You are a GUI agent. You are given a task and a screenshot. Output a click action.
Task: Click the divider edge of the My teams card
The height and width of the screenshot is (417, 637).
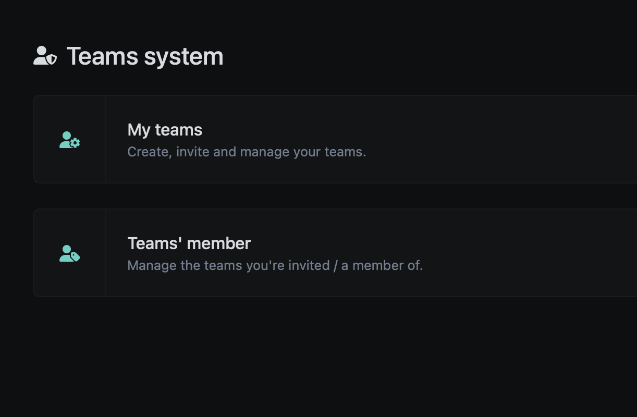coord(106,139)
